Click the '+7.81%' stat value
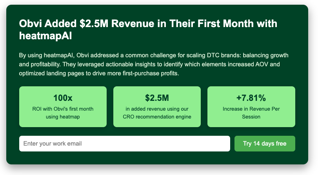Image resolution: width=318 pixels, height=175 pixels. pos(251,98)
